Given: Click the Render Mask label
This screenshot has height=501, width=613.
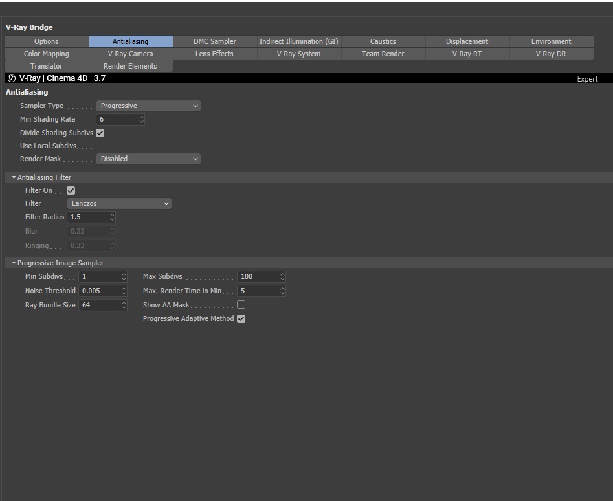Looking at the screenshot, I should pyautogui.click(x=40, y=159).
